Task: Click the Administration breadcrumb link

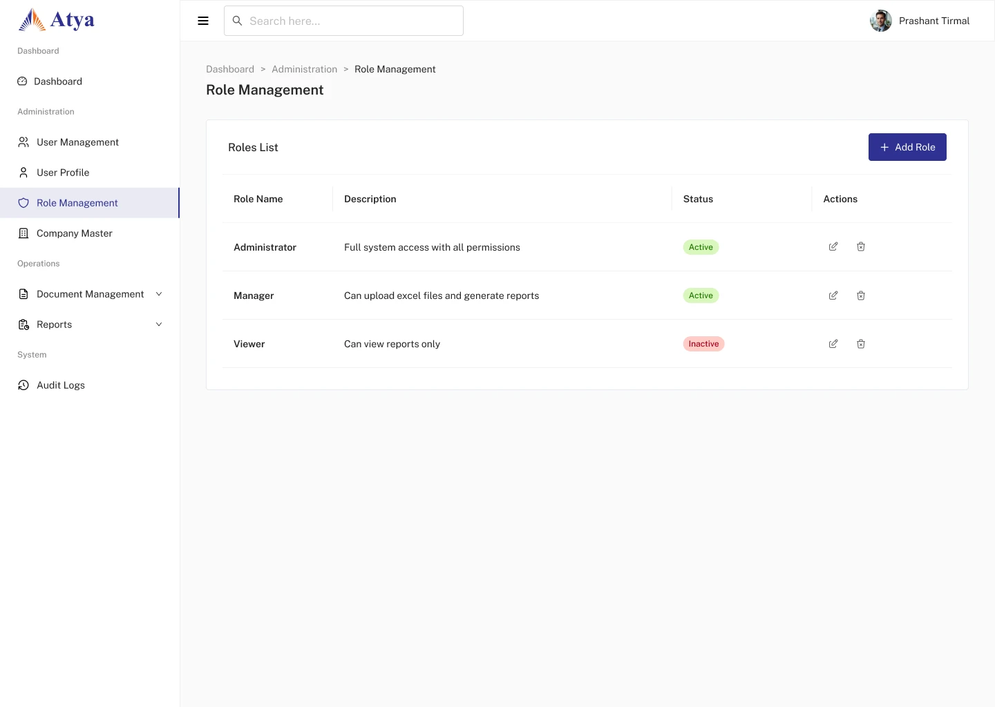Action: point(304,69)
